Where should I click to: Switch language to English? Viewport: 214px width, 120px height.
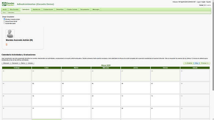(203, 2)
